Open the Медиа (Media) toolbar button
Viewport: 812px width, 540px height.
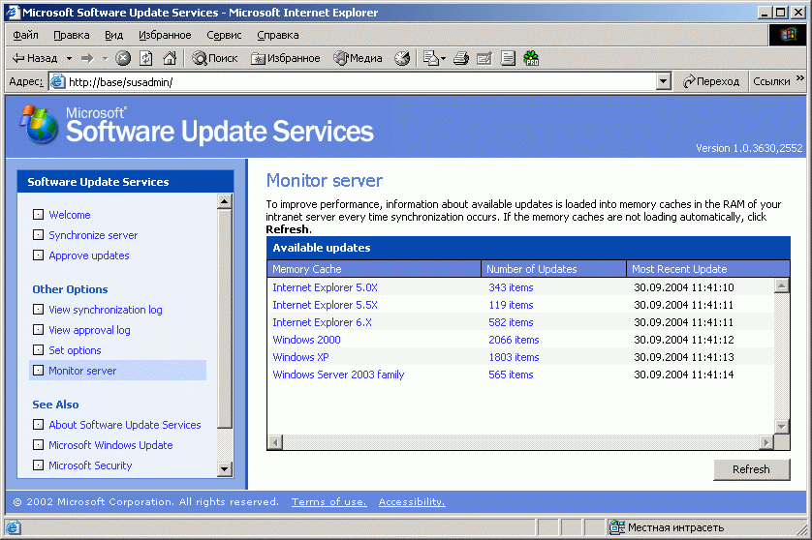click(358, 58)
